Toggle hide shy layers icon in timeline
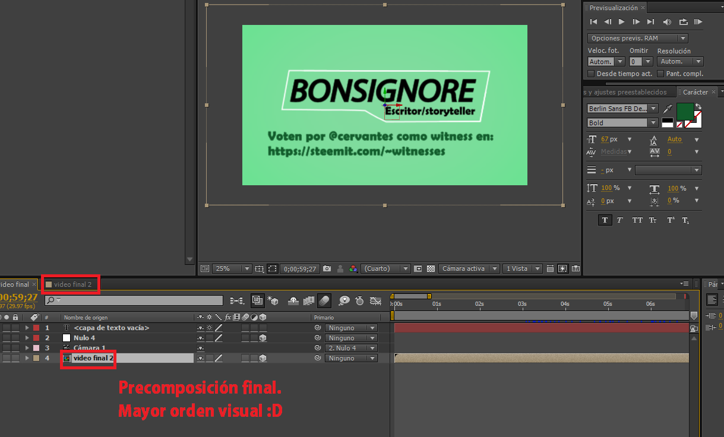This screenshot has height=437, width=724. pyautogui.click(x=294, y=300)
